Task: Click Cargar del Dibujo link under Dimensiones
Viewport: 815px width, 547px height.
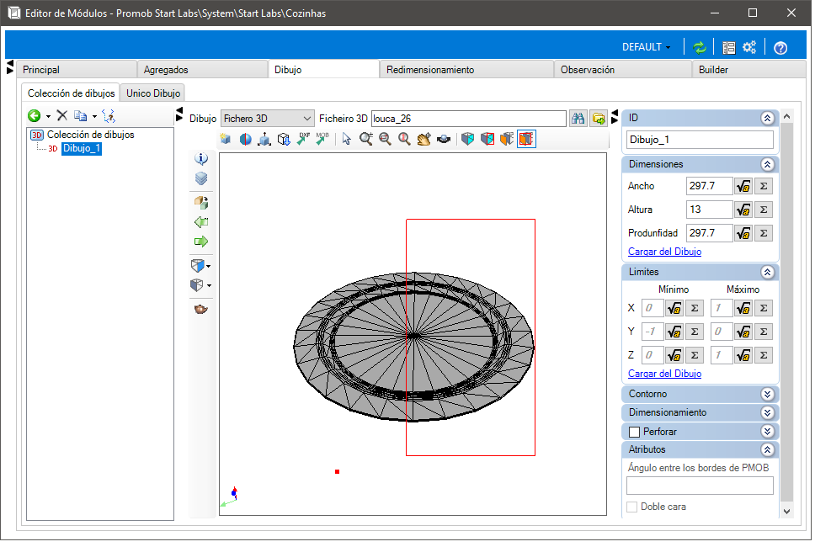Action: pos(664,252)
